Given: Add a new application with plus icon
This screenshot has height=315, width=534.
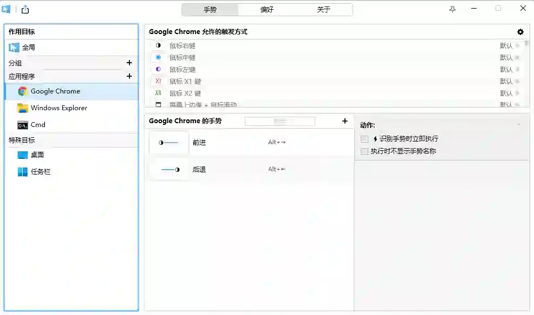Looking at the screenshot, I should [x=129, y=76].
